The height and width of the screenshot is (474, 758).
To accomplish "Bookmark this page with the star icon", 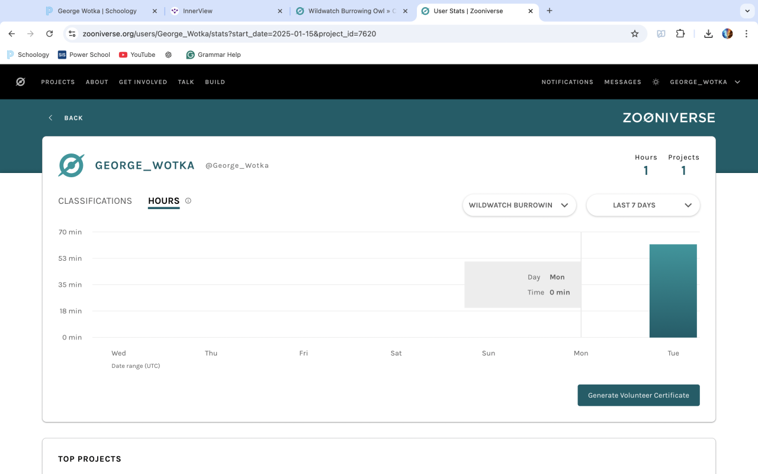I will click(635, 34).
